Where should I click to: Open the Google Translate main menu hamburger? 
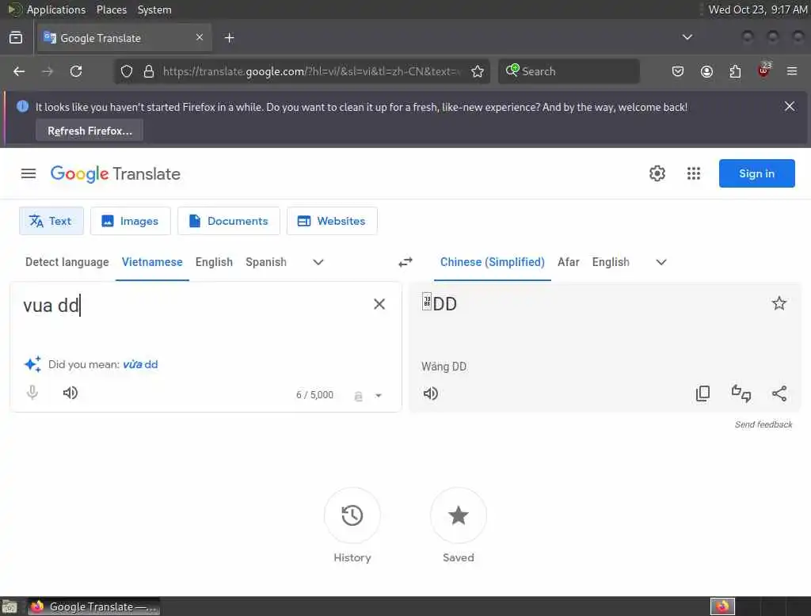(29, 173)
